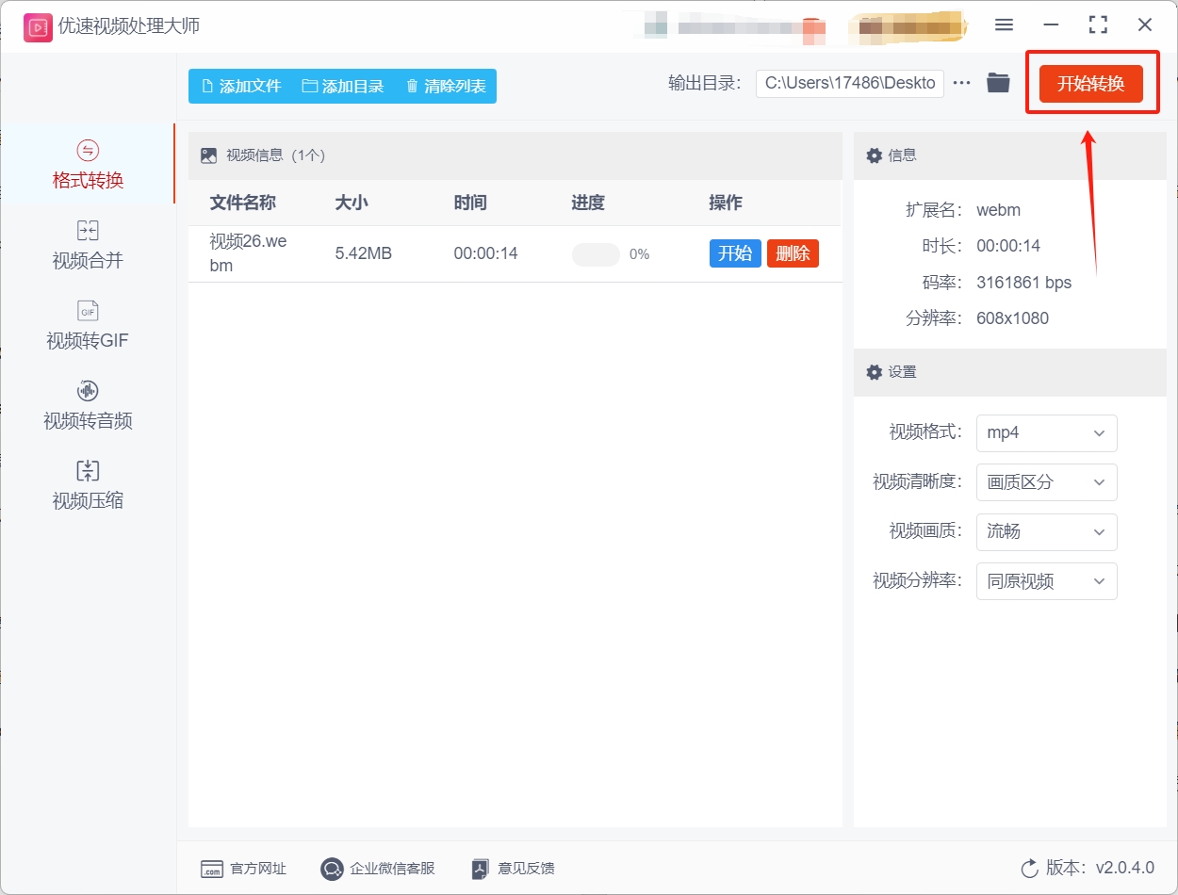Click the 文件名称 column header
1178x895 pixels.
[x=243, y=203]
